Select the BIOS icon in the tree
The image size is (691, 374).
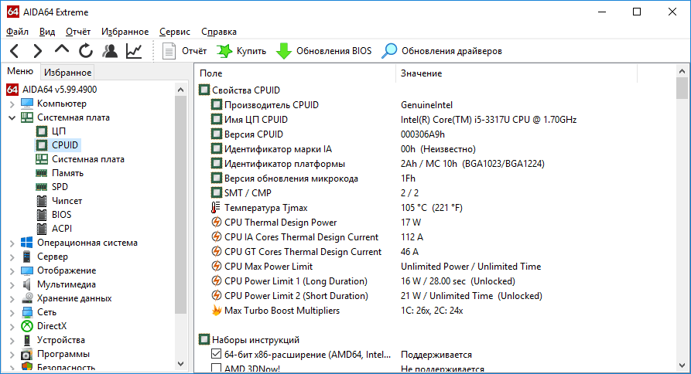[x=42, y=215]
